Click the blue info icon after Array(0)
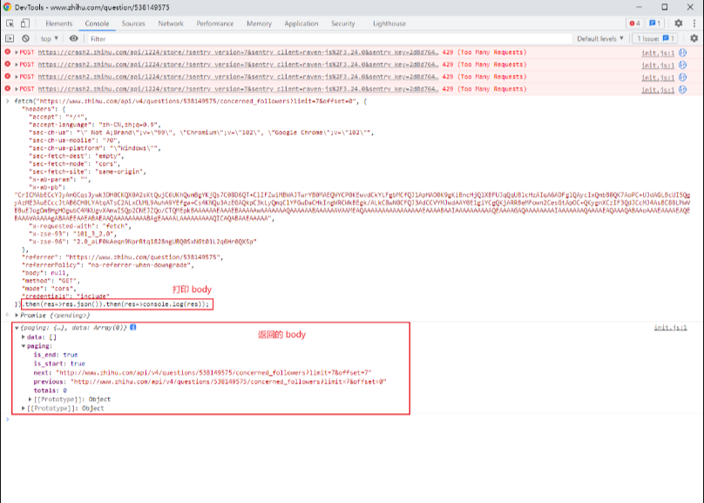This screenshot has height=503, width=704. coord(133,328)
